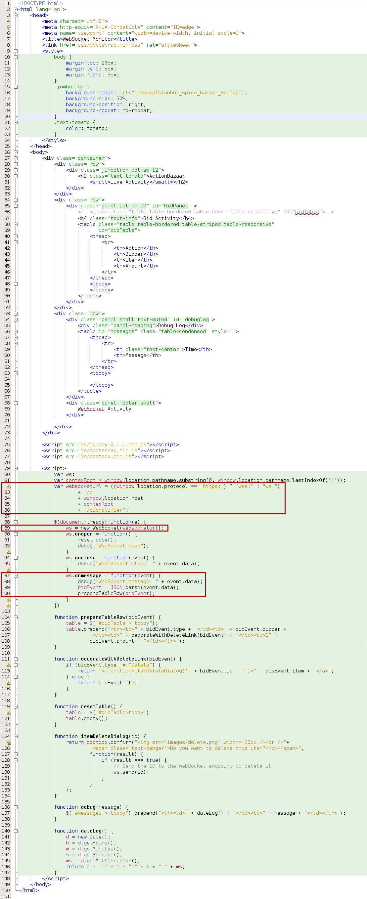
Task: Click line number 75 in the gutter
Action: [7, 445]
